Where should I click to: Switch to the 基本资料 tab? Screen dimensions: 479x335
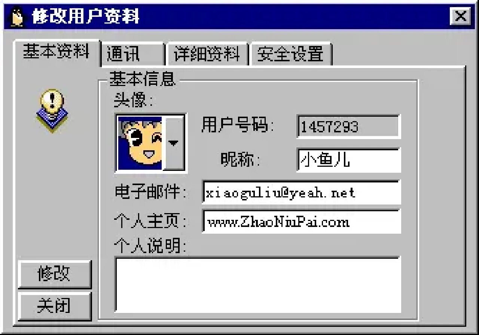(57, 52)
